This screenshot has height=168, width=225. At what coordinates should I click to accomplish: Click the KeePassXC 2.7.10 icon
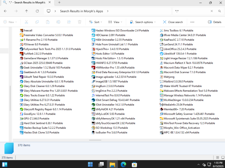pos(161,40)
